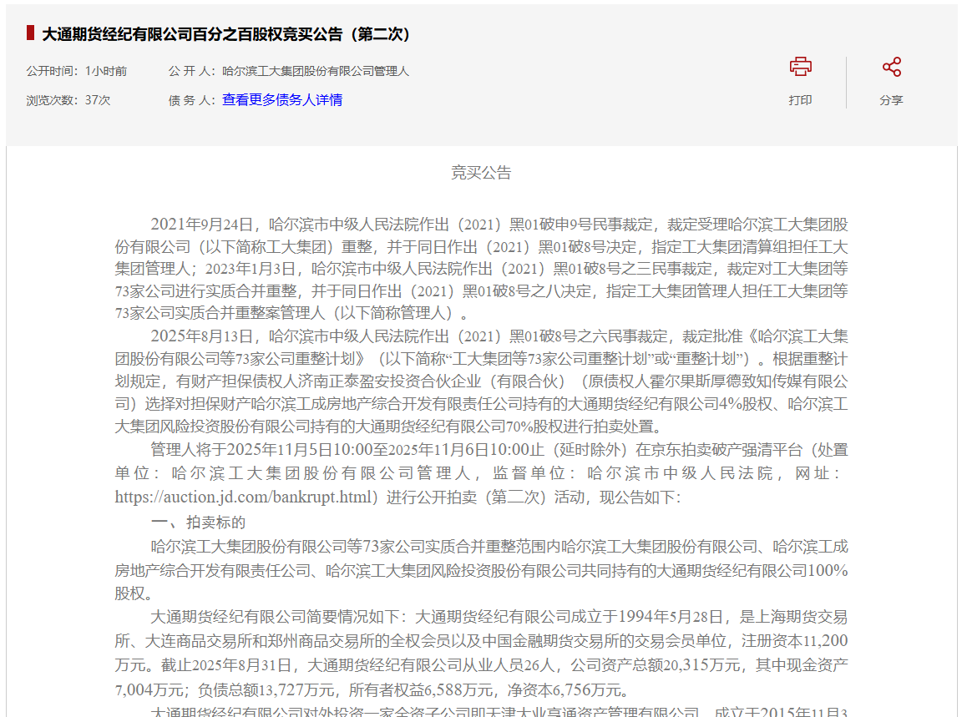Click the publisher 哈尔滨工大集团股份有限公司管理人
This screenshot has width=962, height=717.
pos(316,71)
